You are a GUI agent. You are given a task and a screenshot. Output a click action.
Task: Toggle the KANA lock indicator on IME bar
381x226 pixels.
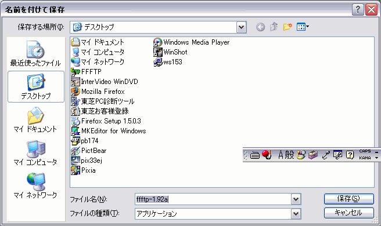coord(365,158)
